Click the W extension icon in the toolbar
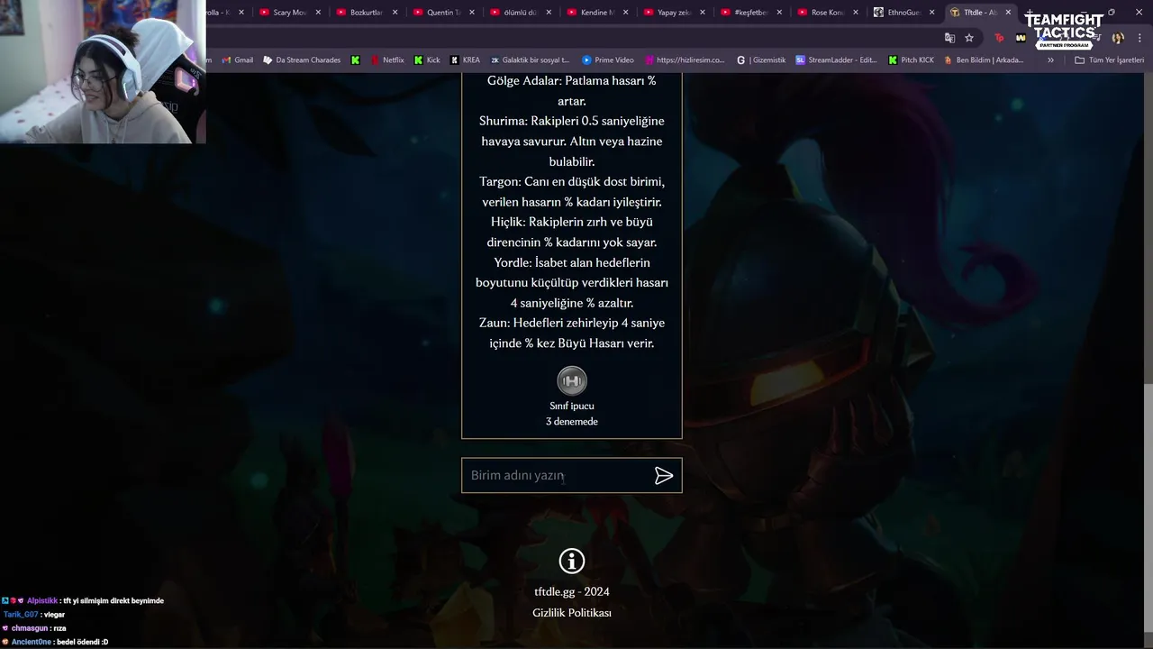 pyautogui.click(x=1020, y=38)
